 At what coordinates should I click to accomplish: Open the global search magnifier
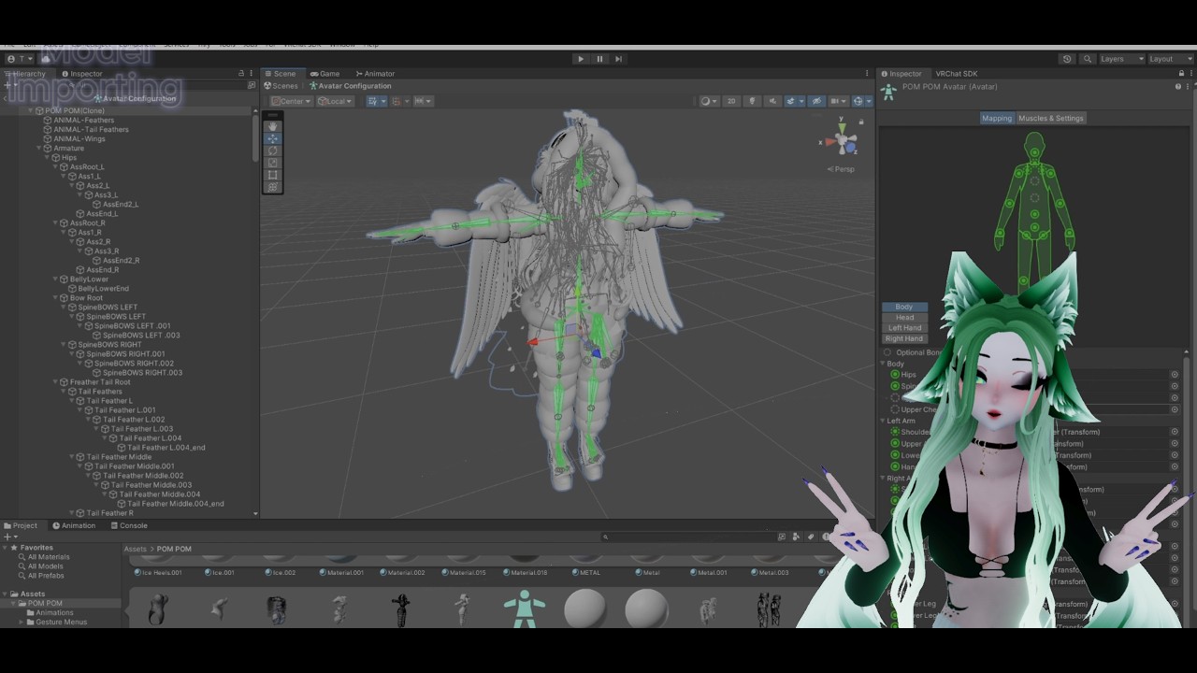click(1087, 59)
